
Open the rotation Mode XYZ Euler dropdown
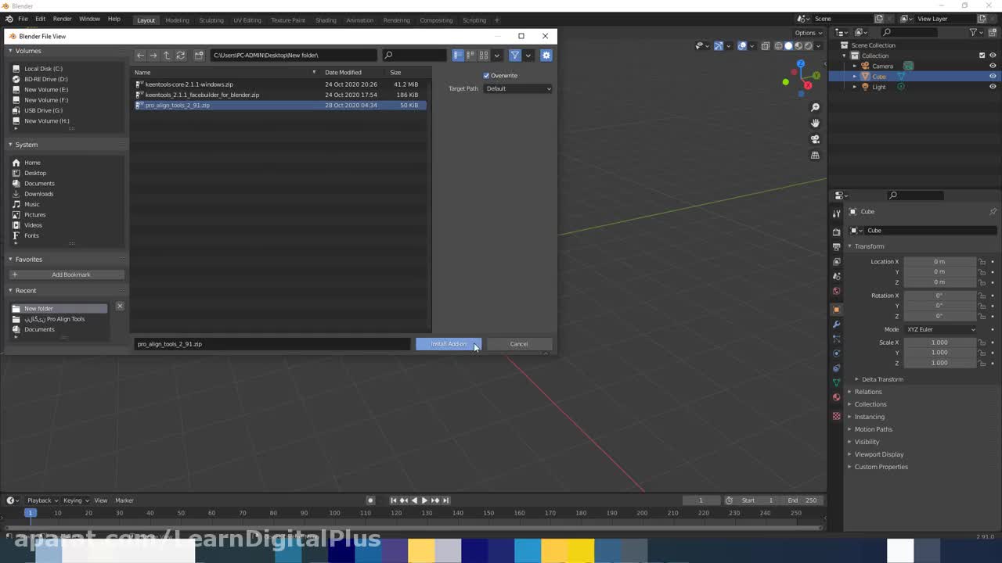pyautogui.click(x=940, y=329)
